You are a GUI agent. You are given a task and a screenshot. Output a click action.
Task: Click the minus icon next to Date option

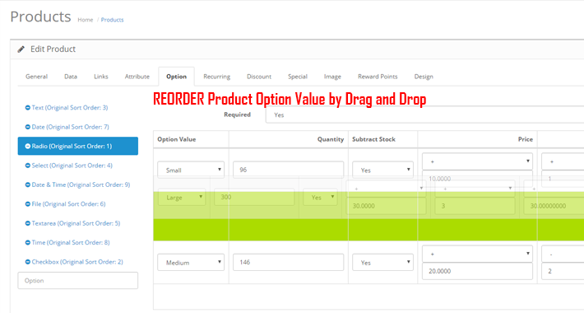click(28, 127)
